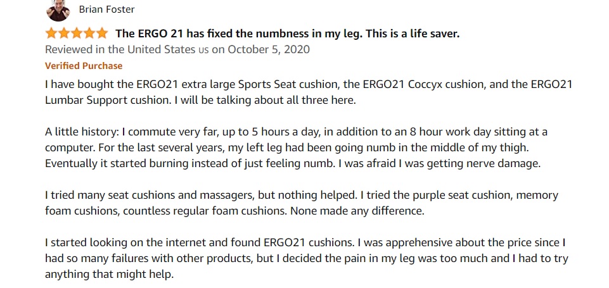The height and width of the screenshot is (288, 609).
Task: Click the first rating star
Action: (x=51, y=34)
